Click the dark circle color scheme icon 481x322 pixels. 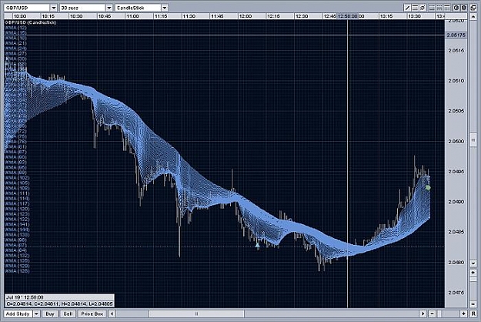pos(464,8)
